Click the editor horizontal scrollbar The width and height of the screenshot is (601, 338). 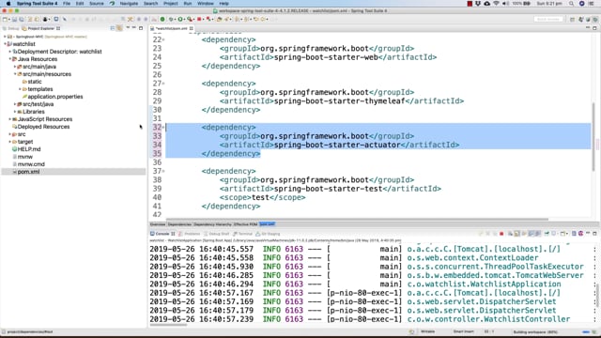[x=357, y=219]
